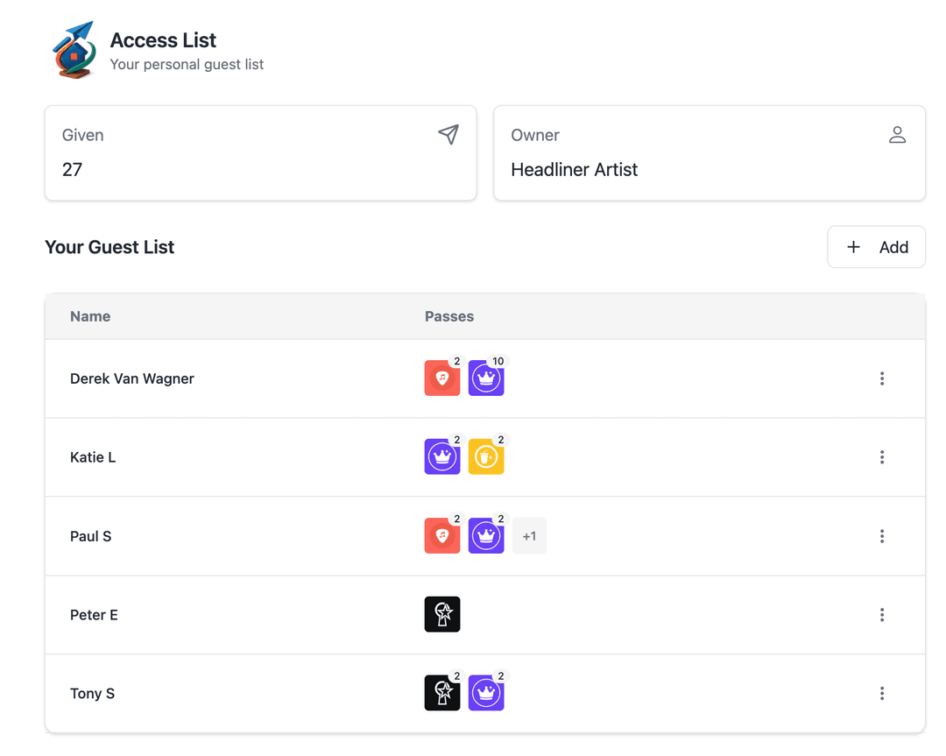Open Paul S's red music-note pass
946x756 pixels.
point(442,535)
